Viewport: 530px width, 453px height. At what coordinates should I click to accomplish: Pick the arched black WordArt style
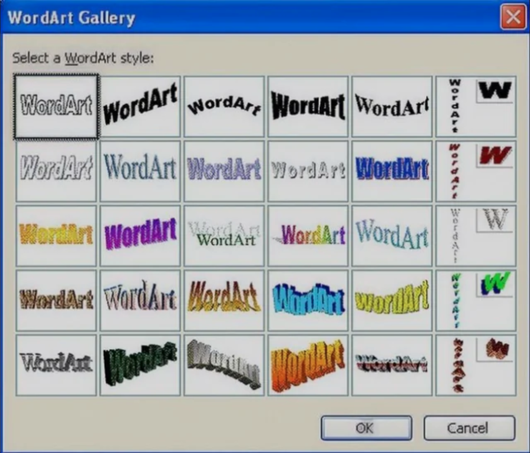[224, 105]
